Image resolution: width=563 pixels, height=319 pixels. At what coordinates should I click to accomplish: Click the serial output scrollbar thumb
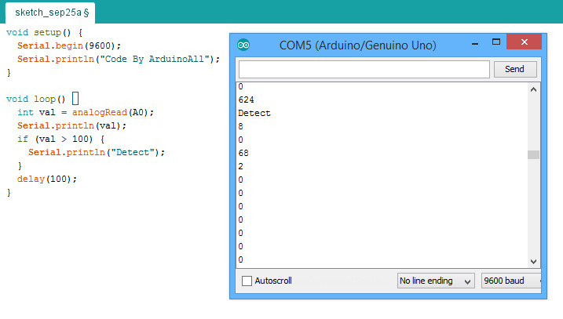click(x=534, y=154)
